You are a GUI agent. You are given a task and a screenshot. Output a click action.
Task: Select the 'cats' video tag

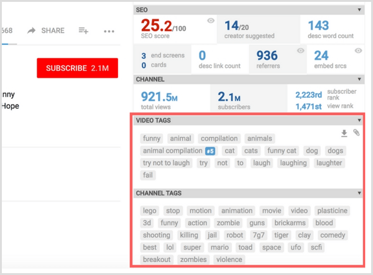pyautogui.click(x=251, y=151)
